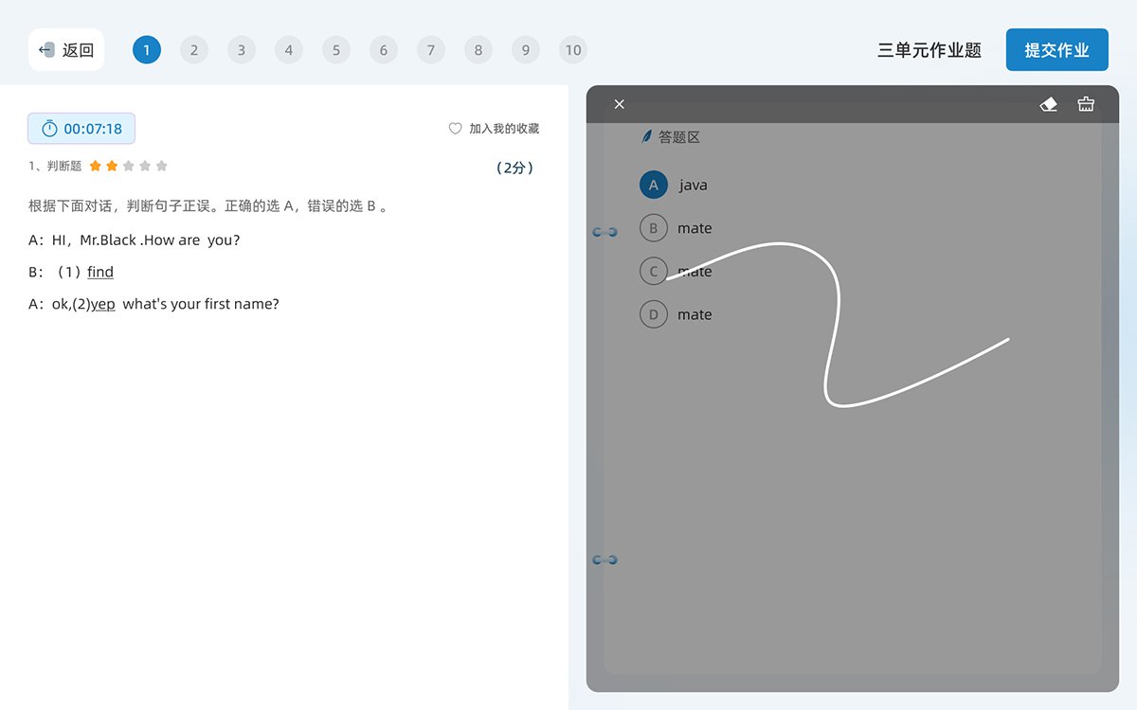This screenshot has height=710, width=1137.
Task: Click the back arrow icon beside 返回
Action: click(46, 50)
